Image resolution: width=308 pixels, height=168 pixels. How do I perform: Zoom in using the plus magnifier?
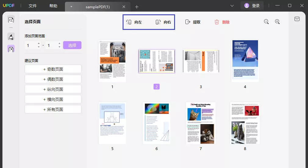[x=277, y=22]
